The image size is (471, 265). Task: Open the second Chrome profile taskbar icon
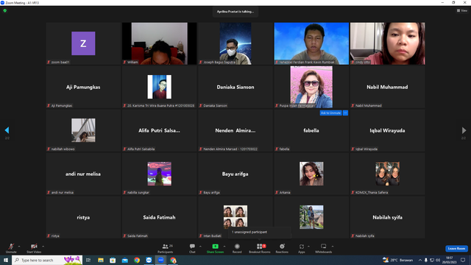173,260
